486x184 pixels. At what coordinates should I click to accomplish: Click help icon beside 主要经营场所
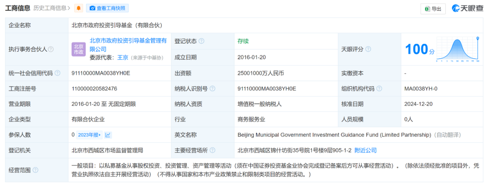click(212, 150)
